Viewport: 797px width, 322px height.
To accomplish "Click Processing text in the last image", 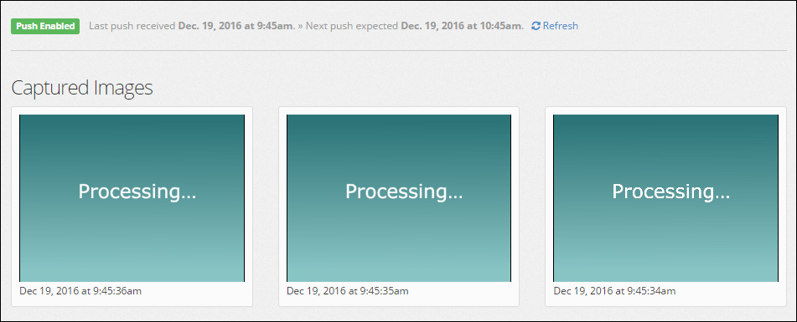I will (x=671, y=192).
